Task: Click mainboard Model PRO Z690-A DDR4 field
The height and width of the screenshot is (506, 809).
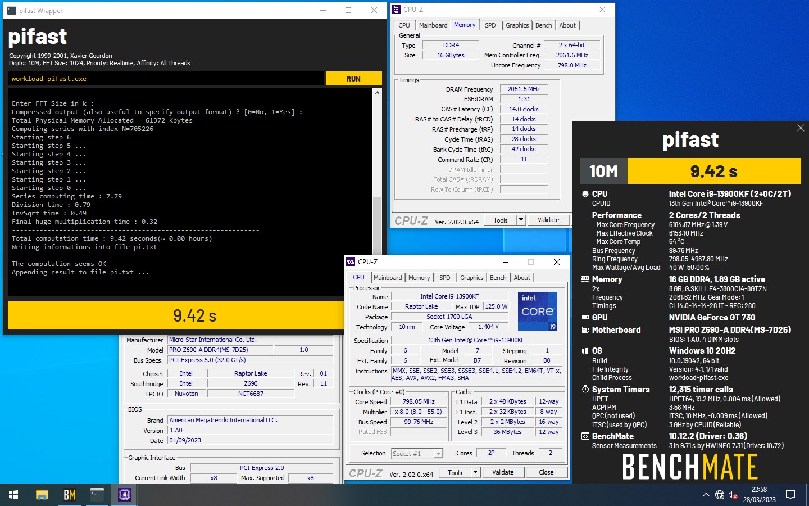Action: pos(220,350)
